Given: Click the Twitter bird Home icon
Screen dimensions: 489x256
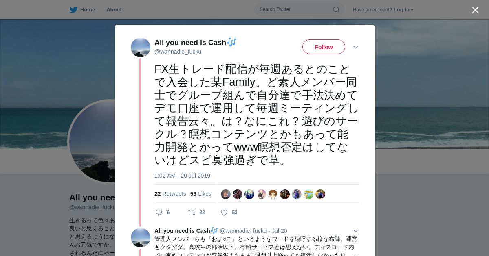Looking at the screenshot, I should 73,10.
